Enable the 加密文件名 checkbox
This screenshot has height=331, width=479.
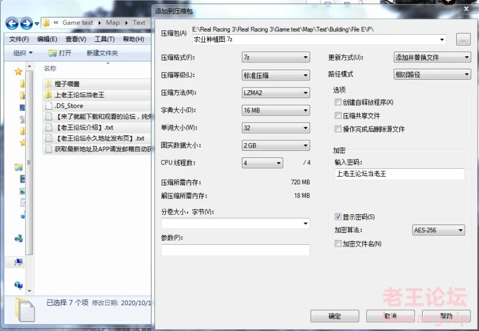338,244
